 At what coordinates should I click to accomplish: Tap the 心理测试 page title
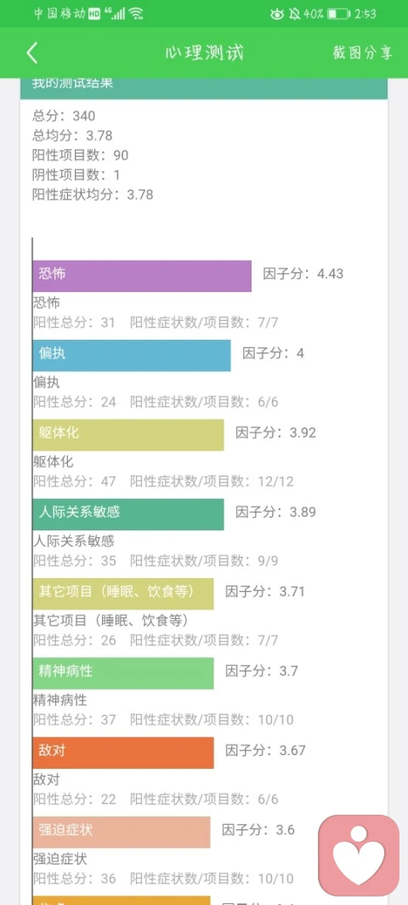tap(204, 53)
